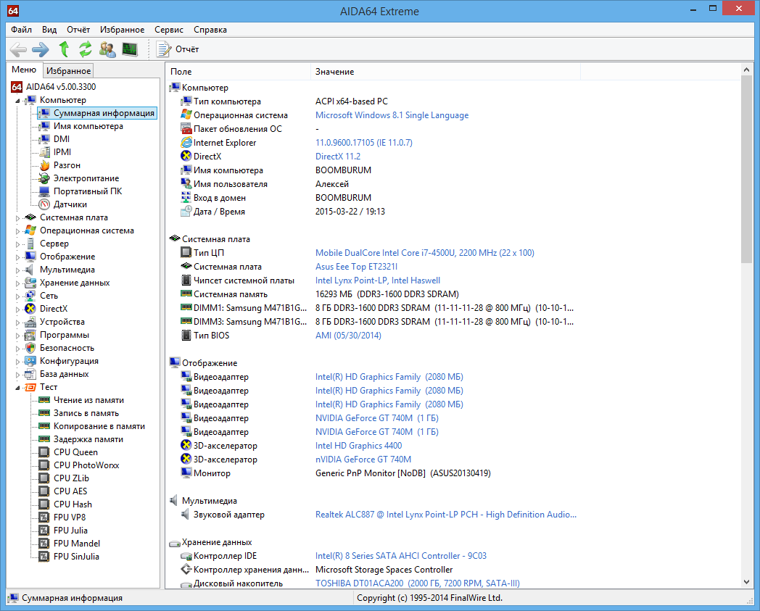
Task: Click the green Up level toolbar icon
Action: (x=64, y=49)
